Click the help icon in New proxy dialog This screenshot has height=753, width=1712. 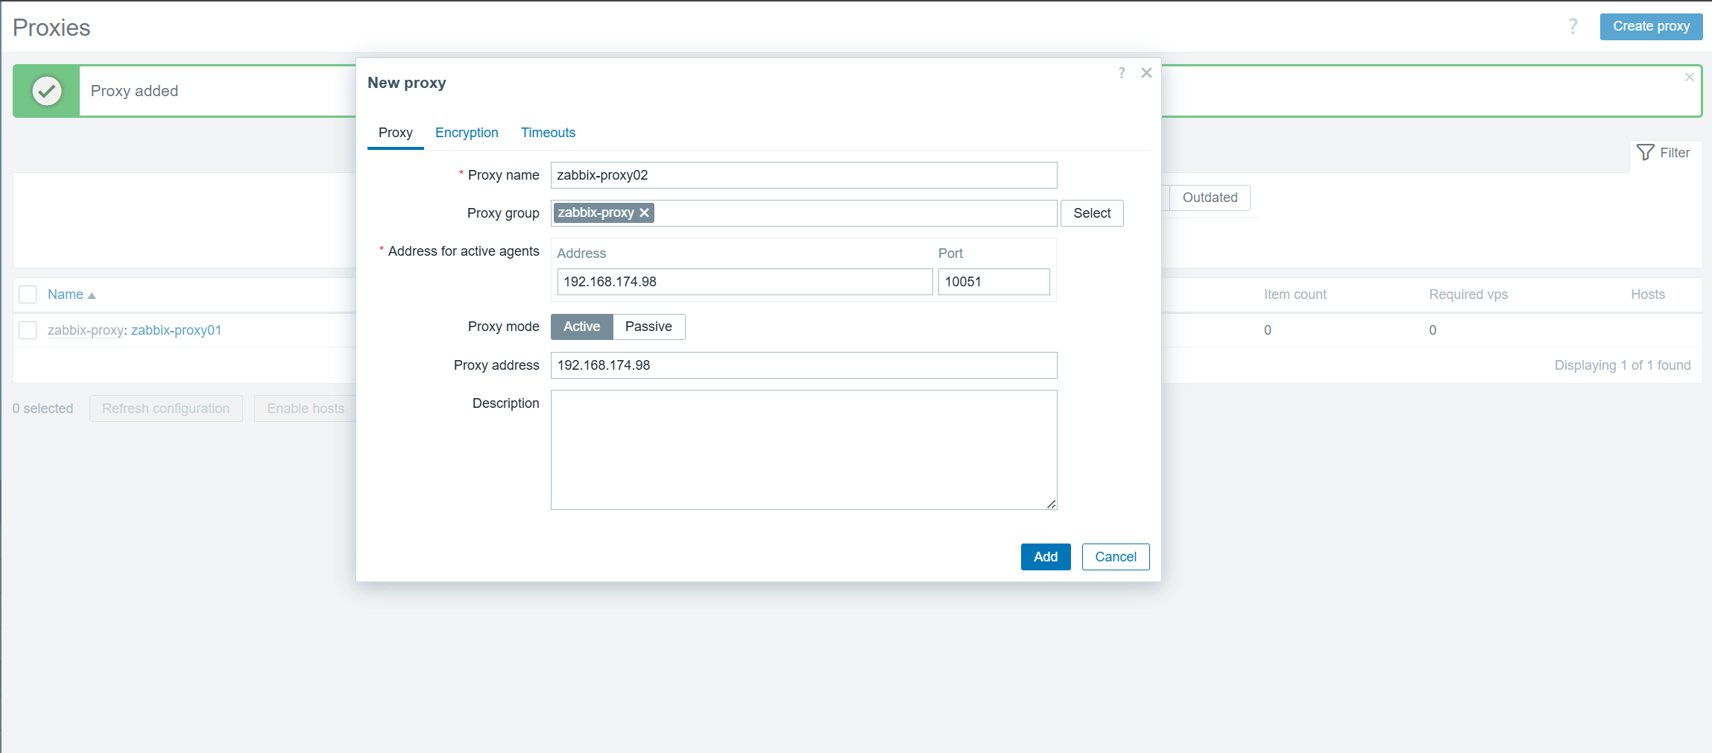1122,73
